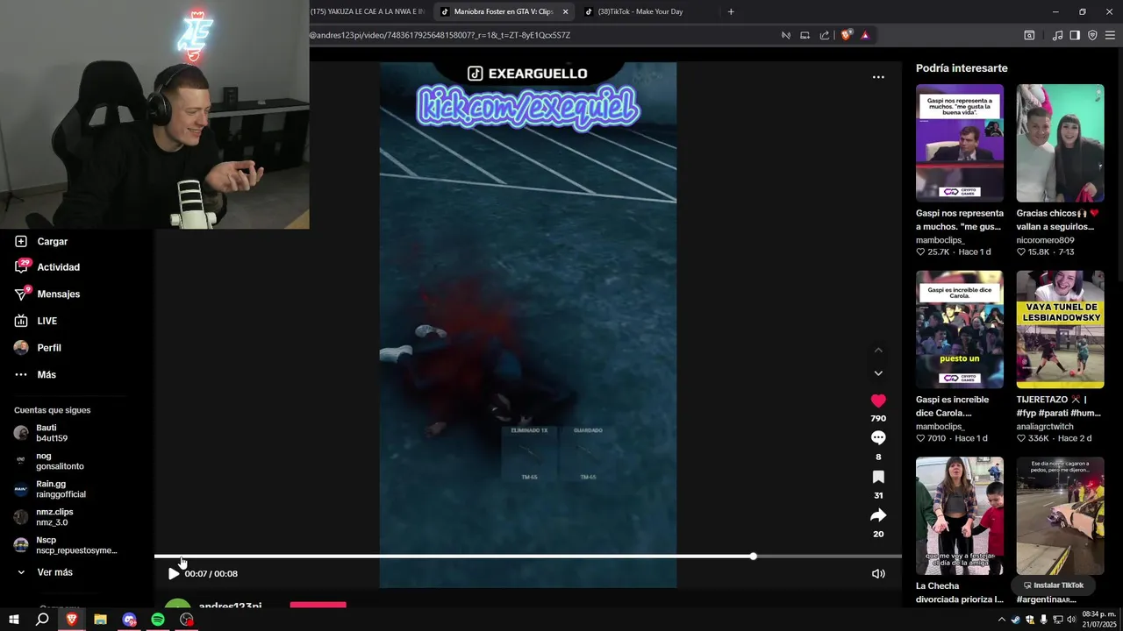Toggle the browser sidebar panel icon
1123x631 pixels.
pyautogui.click(x=1075, y=35)
